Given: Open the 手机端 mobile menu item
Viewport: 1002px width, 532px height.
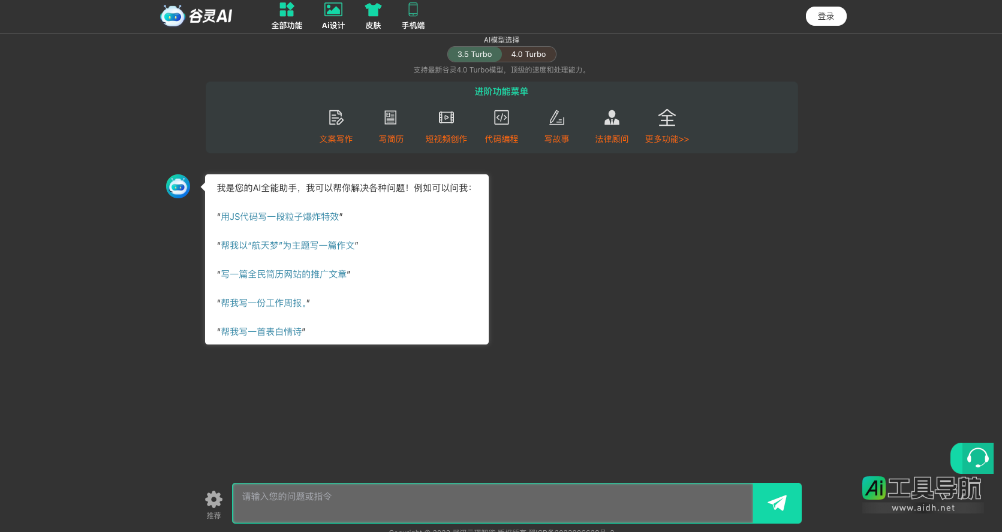Looking at the screenshot, I should 413,16.
